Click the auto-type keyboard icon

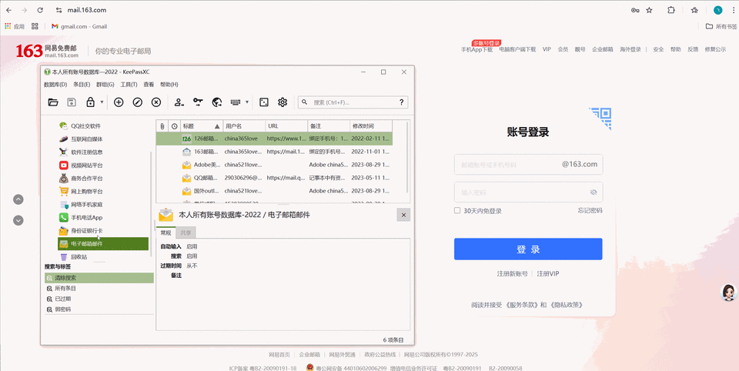tap(236, 102)
